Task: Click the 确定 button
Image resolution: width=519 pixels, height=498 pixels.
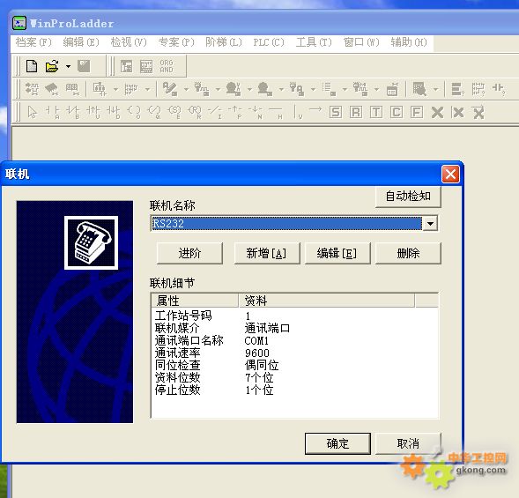Action: (337, 443)
